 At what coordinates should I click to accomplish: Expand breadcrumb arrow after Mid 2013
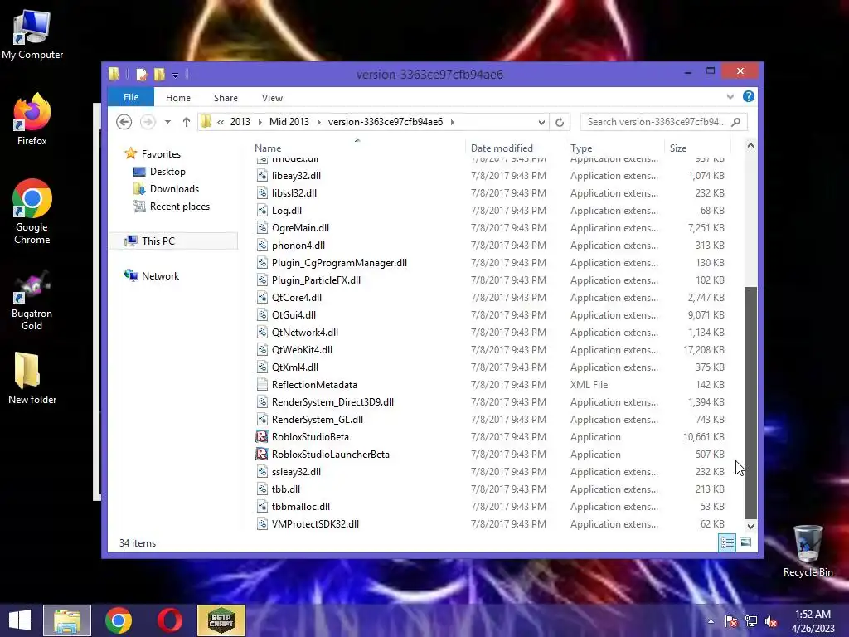coord(318,122)
